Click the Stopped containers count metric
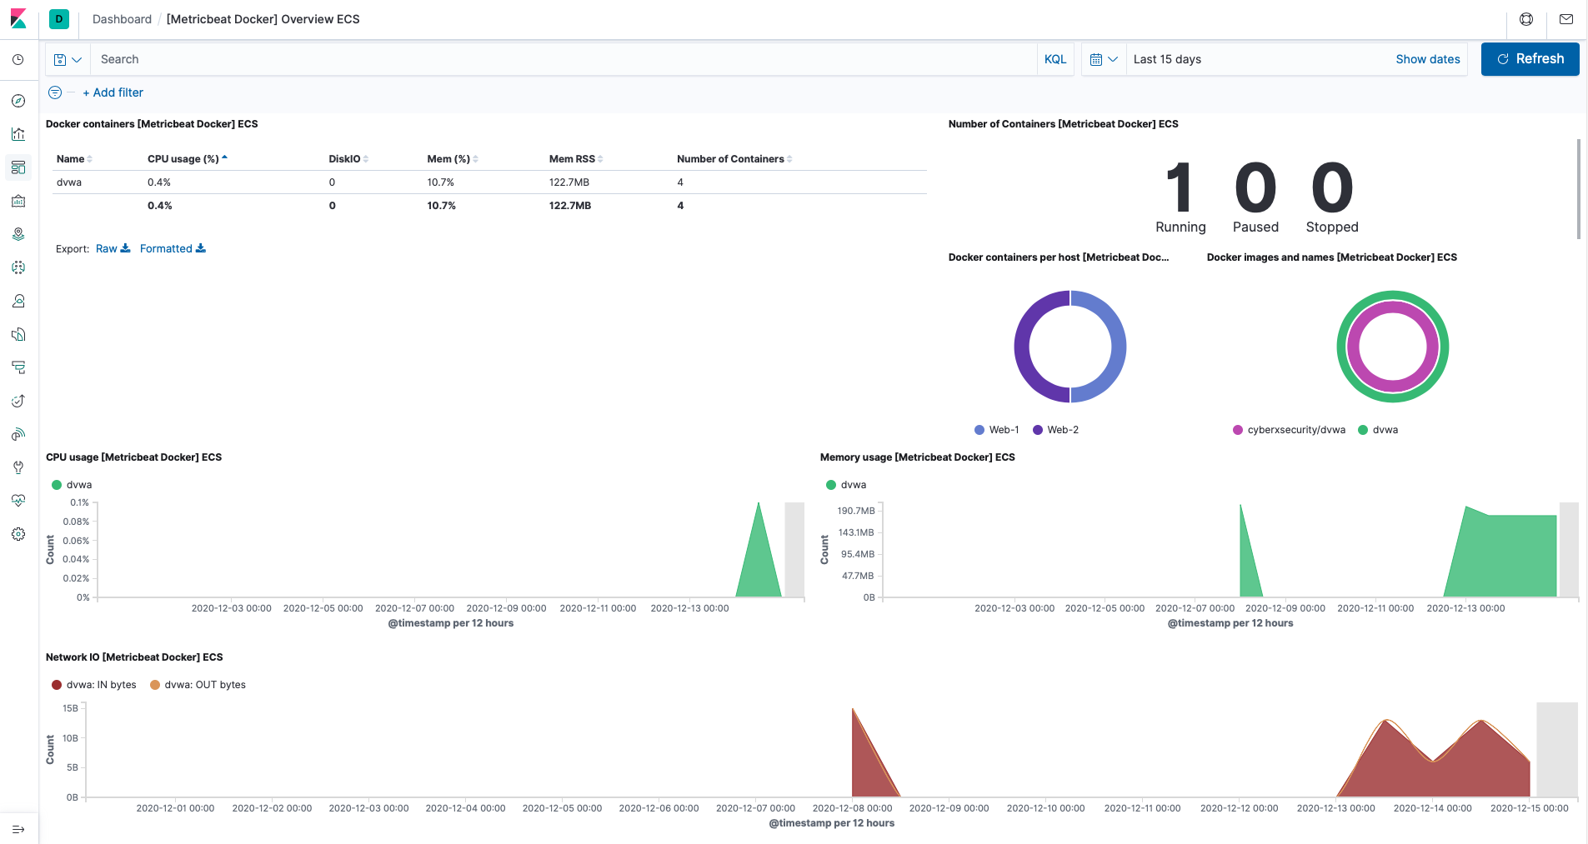 click(x=1332, y=197)
